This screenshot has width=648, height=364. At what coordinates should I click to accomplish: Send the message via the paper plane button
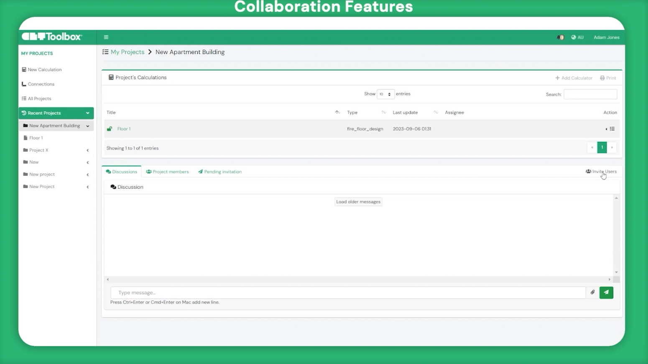pos(606,292)
